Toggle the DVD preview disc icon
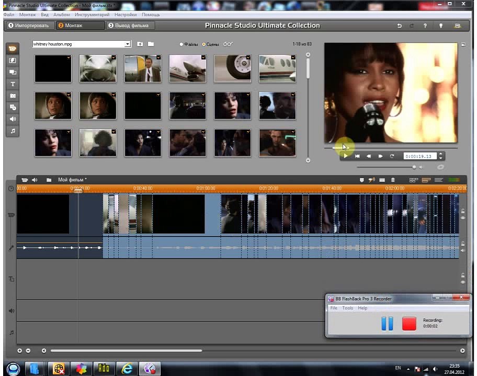Viewport: 477px width, 376px height. click(x=440, y=167)
